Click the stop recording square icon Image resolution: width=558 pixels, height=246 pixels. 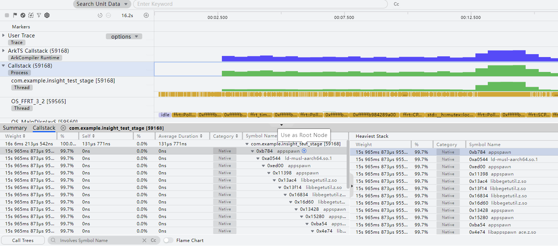[x=7, y=15]
